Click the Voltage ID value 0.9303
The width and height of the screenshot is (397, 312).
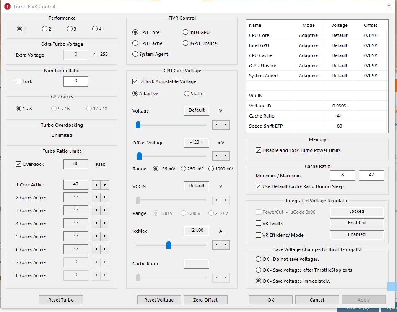[339, 106]
